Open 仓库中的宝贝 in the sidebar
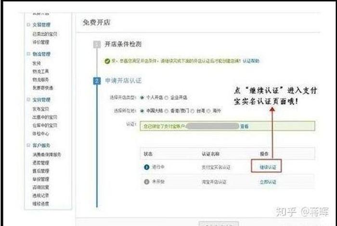 click(x=45, y=126)
